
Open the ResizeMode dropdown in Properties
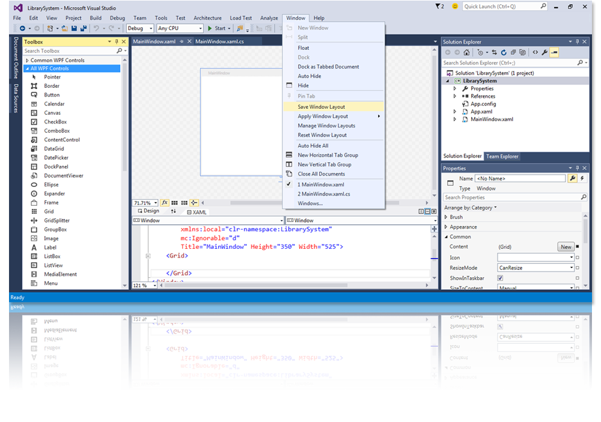[x=572, y=268]
